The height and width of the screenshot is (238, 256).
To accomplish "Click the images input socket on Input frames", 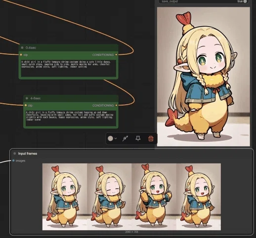I will [x=13, y=160].
